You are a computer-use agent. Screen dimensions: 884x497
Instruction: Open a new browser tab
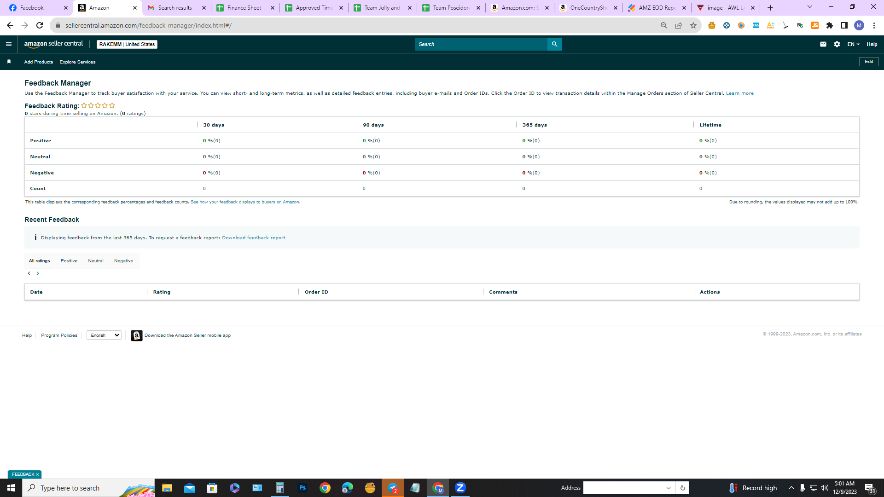770,8
